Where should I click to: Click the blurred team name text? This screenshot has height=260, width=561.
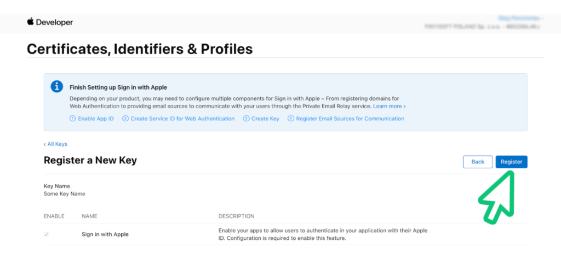[x=482, y=26]
